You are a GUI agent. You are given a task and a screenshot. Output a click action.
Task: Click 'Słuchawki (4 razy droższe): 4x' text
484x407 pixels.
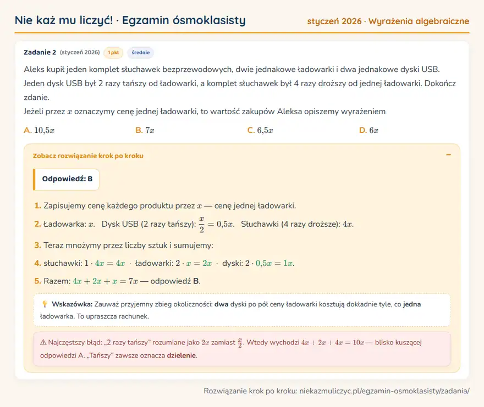point(297,224)
